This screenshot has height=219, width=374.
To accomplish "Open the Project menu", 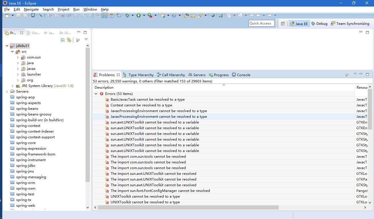I will point(64,9).
